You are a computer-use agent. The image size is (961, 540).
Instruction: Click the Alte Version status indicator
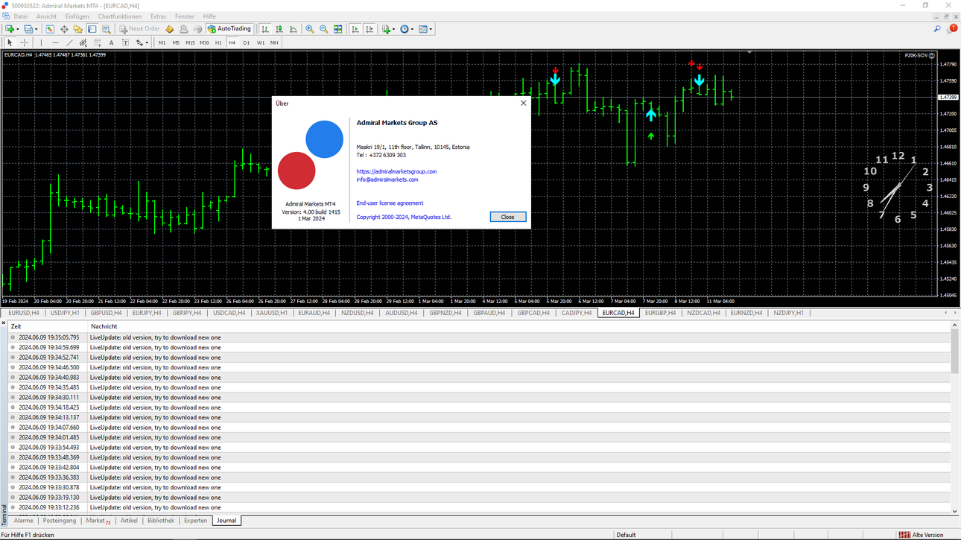coord(922,535)
